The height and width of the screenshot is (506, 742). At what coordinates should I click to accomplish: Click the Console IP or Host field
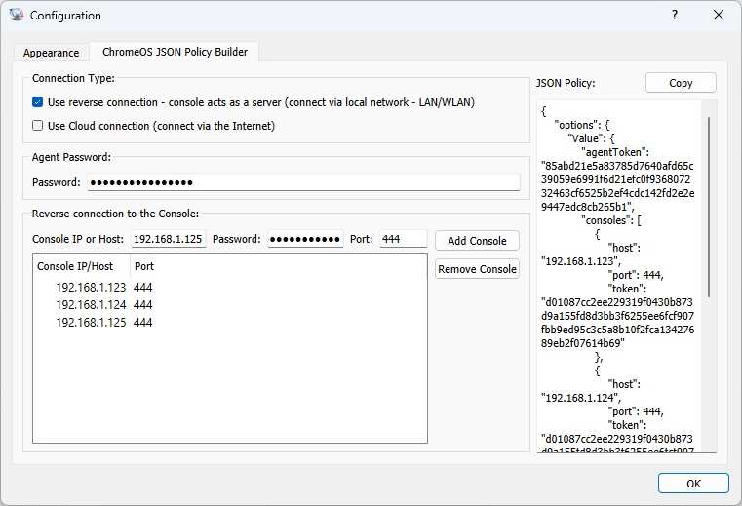point(167,240)
